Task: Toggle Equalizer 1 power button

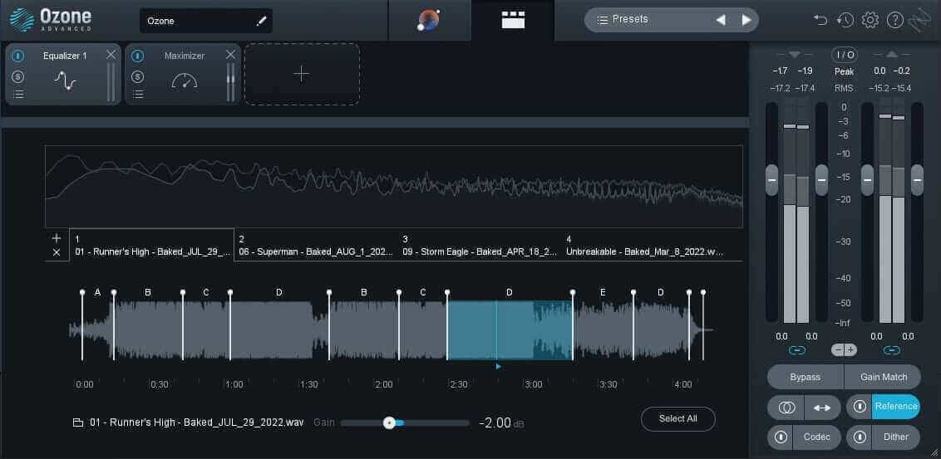Action: [18, 56]
